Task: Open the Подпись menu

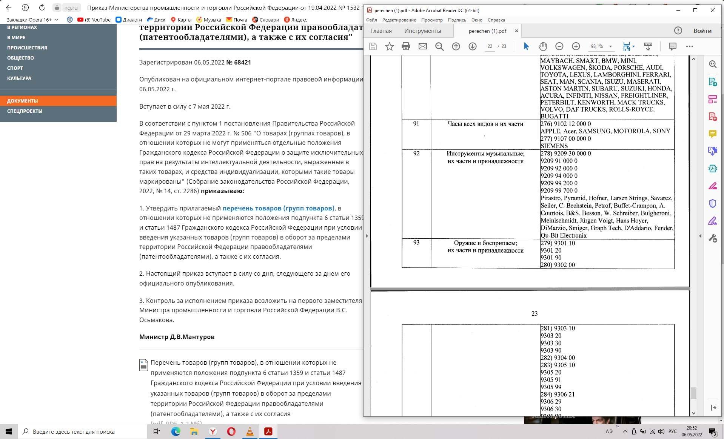Action: 457,20
